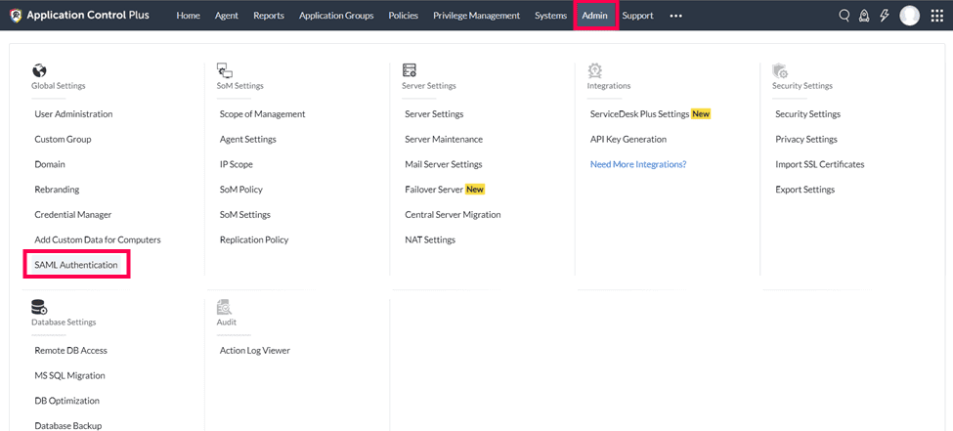953x431 pixels.
Task: Select Failover Server option
Action: tap(433, 190)
